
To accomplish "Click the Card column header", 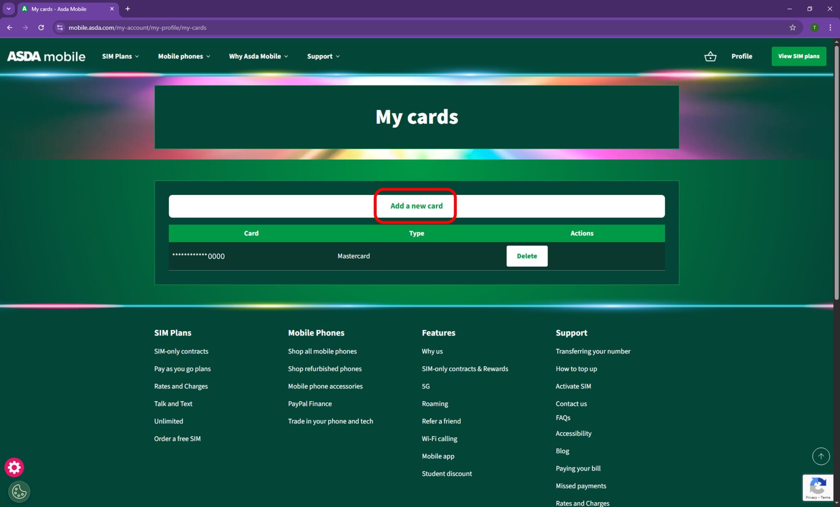I will (x=251, y=233).
